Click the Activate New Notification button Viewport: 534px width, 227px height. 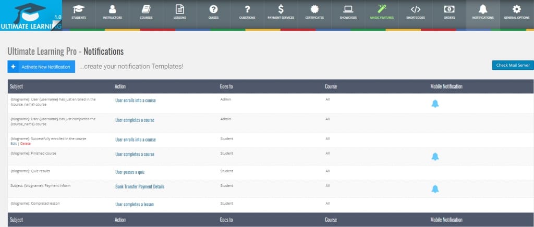coord(41,67)
